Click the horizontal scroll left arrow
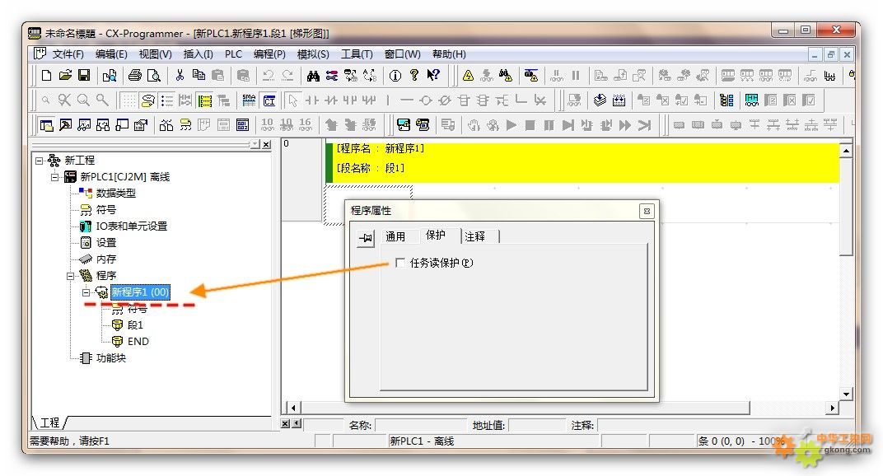 click(x=293, y=408)
